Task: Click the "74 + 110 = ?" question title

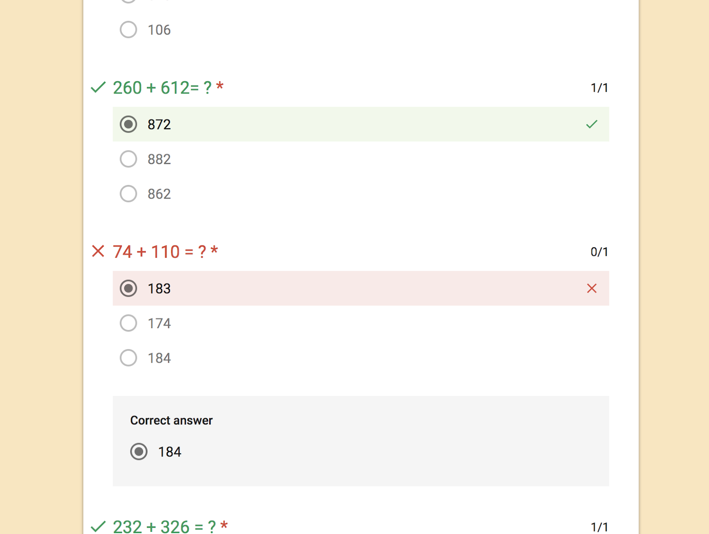Action: coord(160,252)
